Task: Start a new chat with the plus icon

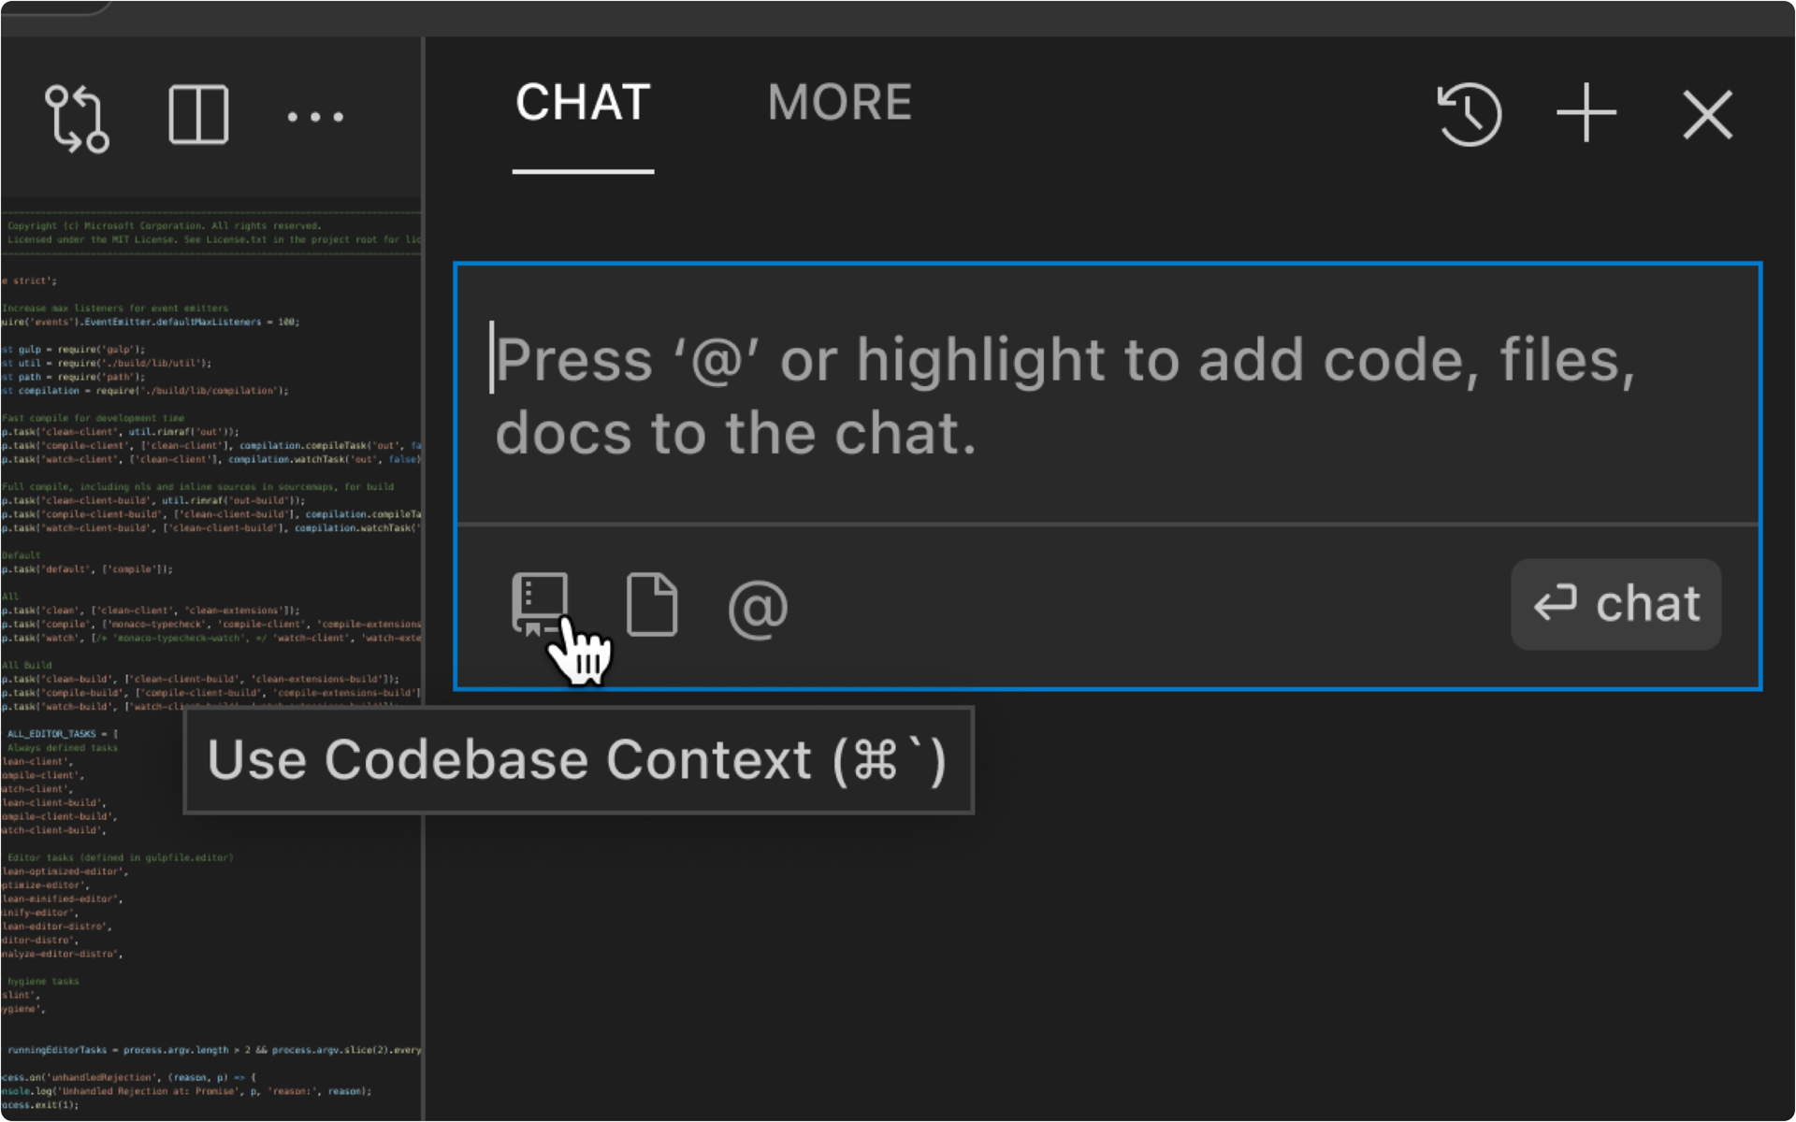Action: 1586,113
